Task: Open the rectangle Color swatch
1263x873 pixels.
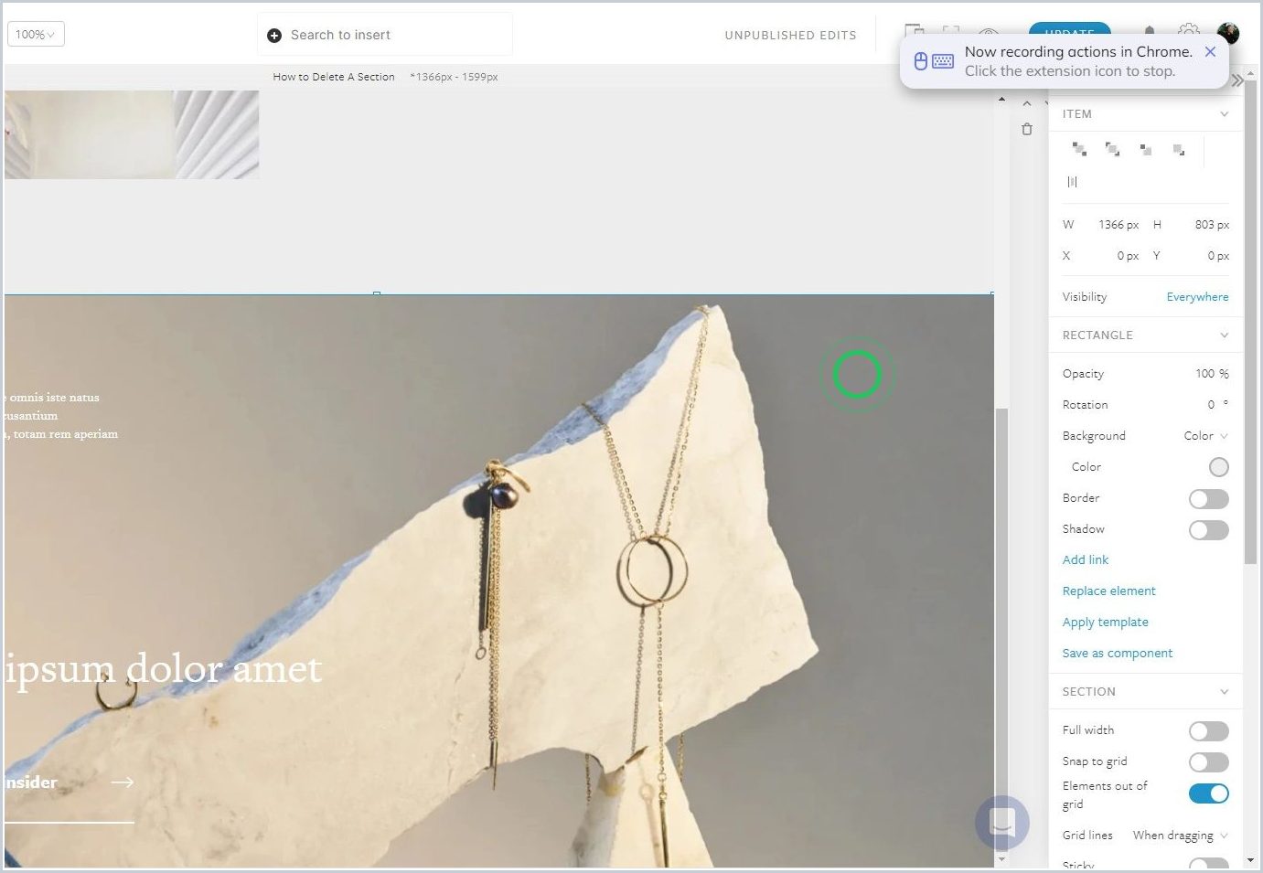Action: pos(1218,467)
